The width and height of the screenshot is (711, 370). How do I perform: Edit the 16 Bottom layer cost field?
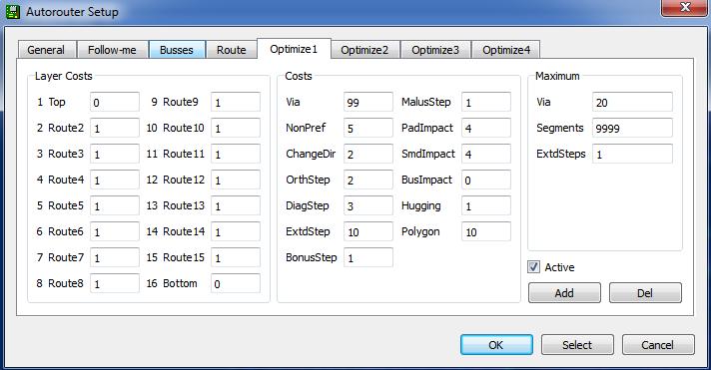(x=236, y=283)
